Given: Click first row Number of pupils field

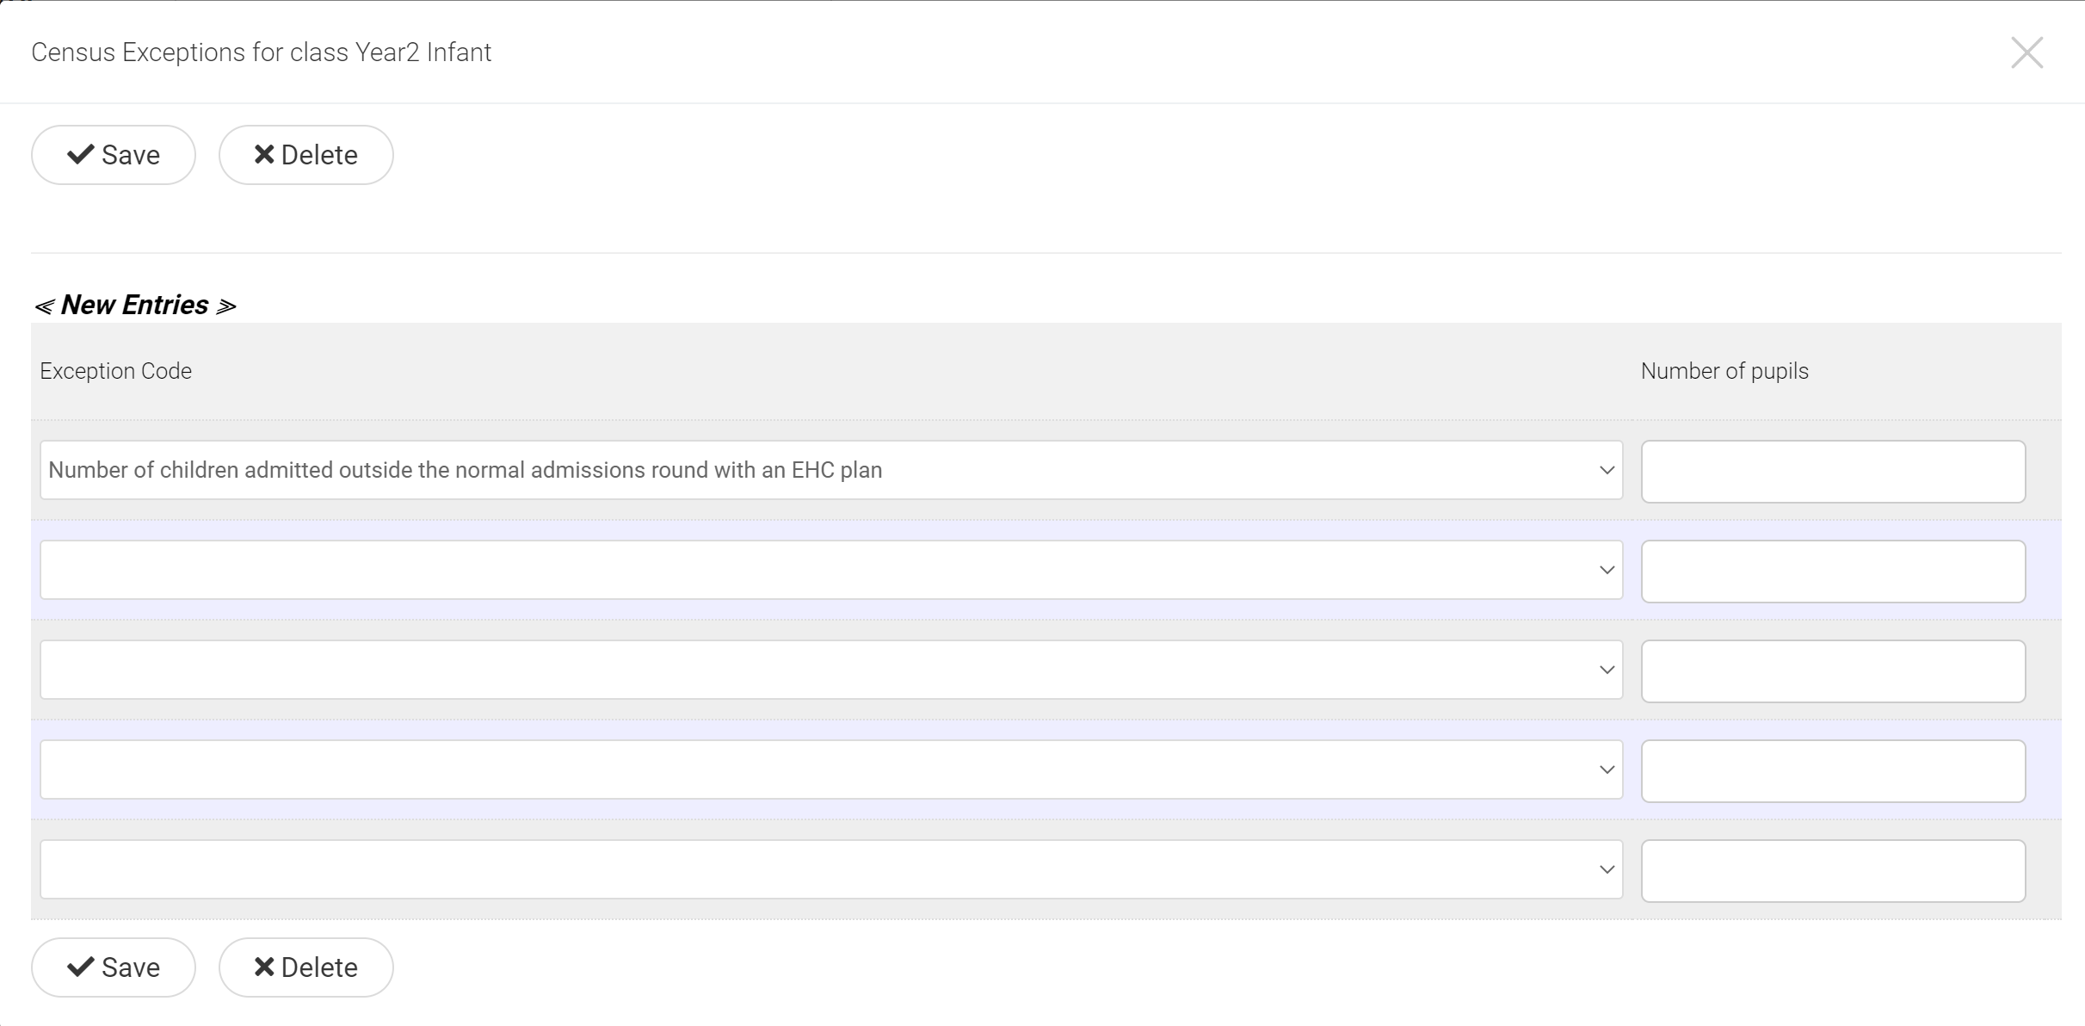Looking at the screenshot, I should pos(1833,472).
